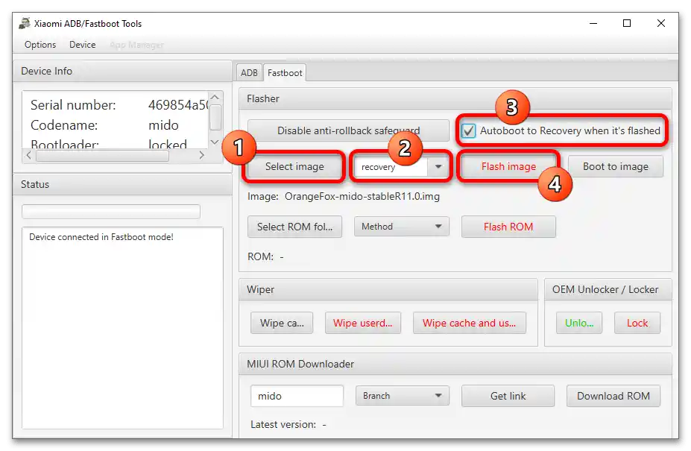Viewport: 691px width, 451px height.
Task: Click the Codename value mido
Action: pyautogui.click(x=163, y=125)
